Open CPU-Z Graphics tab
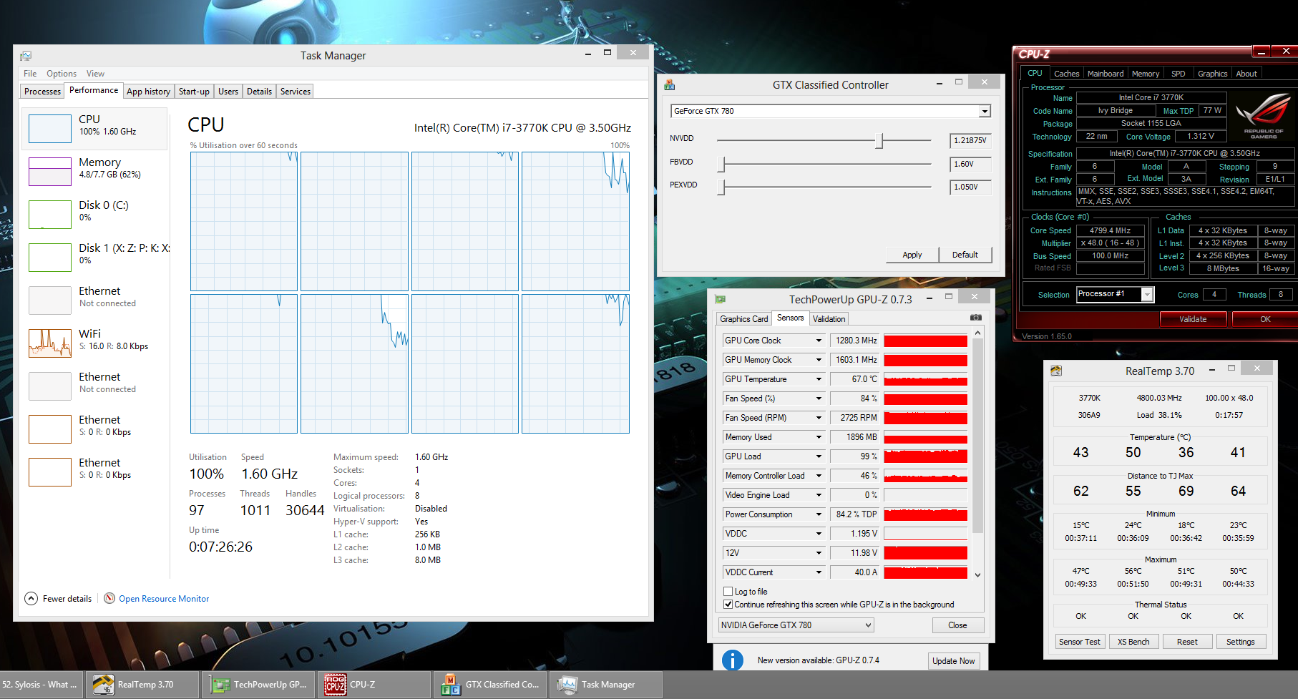 pyautogui.click(x=1212, y=74)
